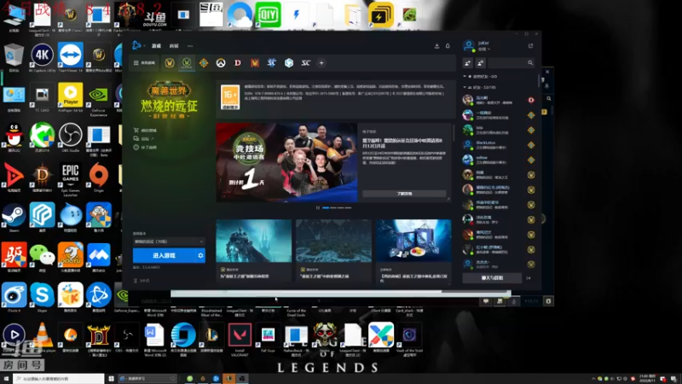
Task: Open the OBS Studio desktop icon
Action: 70,137
